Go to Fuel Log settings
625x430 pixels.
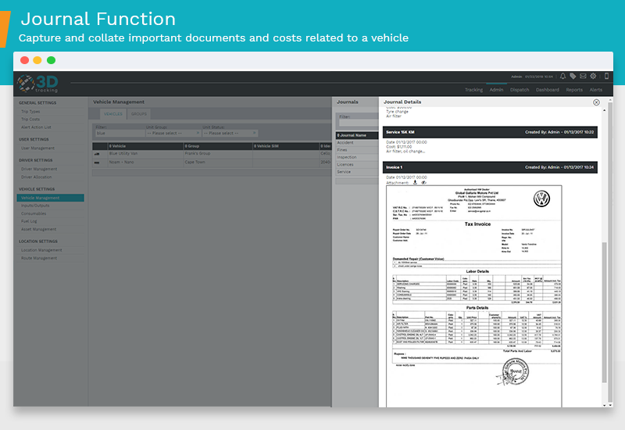click(x=30, y=221)
